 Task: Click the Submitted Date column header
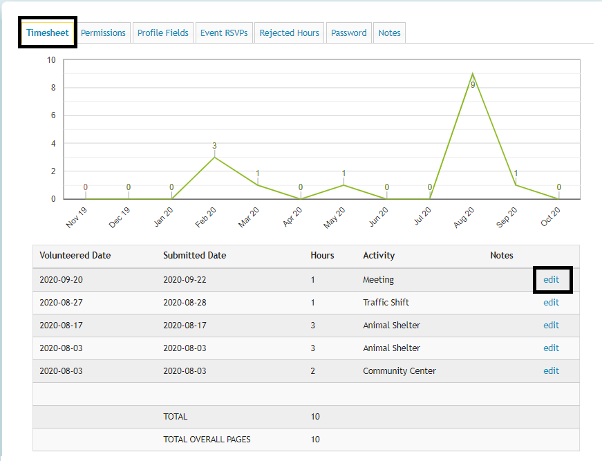pos(194,256)
